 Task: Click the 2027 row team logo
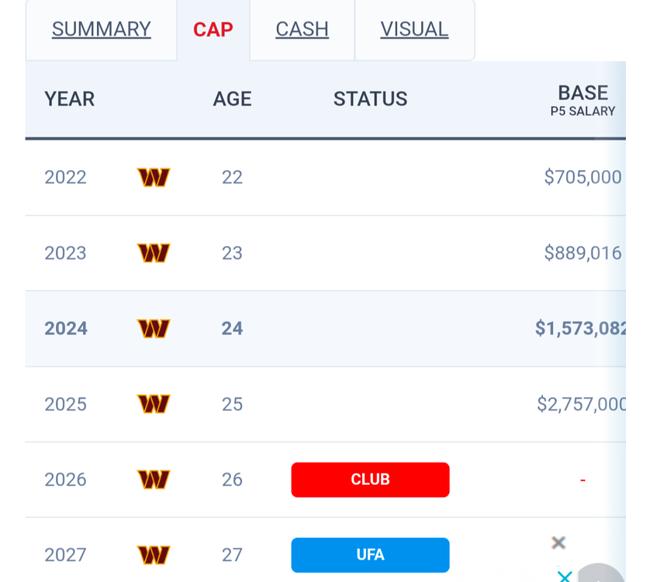tap(154, 555)
